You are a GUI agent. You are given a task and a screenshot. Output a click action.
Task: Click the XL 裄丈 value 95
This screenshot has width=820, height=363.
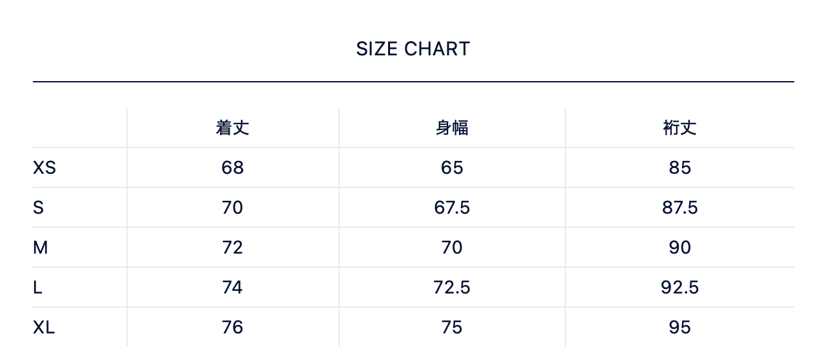(x=679, y=328)
